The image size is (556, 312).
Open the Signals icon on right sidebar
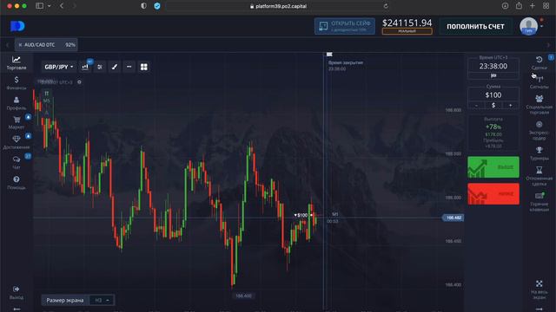coord(539,82)
